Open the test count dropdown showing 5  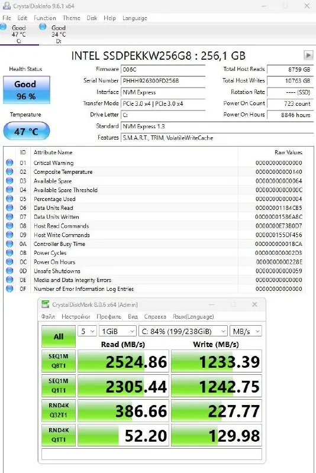coord(87,331)
